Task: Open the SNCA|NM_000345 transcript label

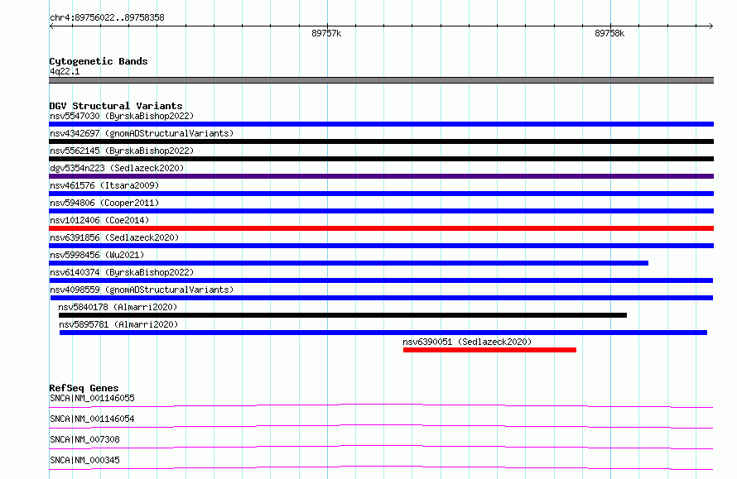Action: point(84,460)
